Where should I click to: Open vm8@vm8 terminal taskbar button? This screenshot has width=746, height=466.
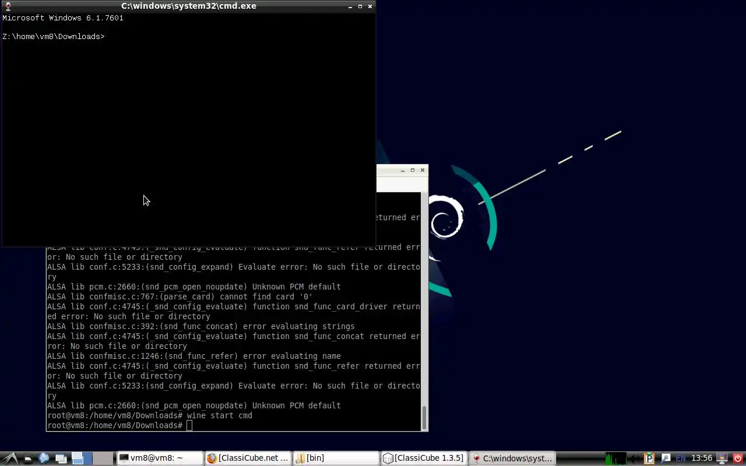click(x=160, y=458)
